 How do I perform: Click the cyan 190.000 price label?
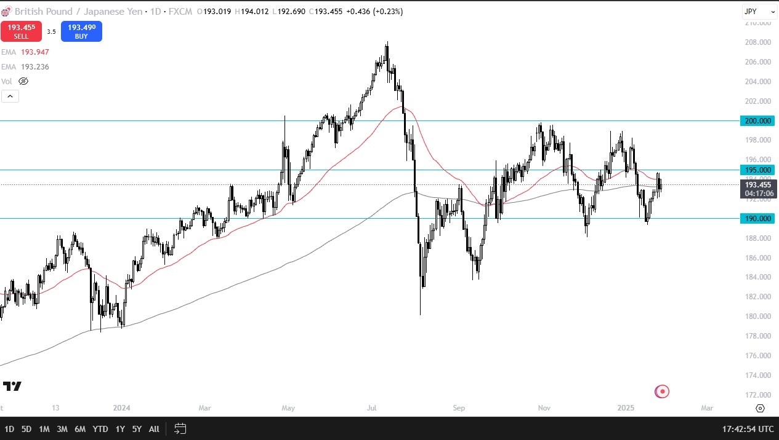point(757,218)
